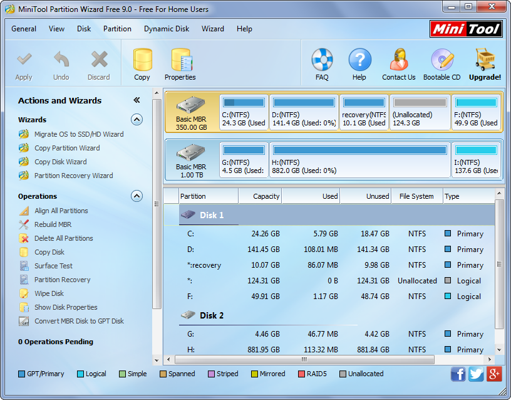511x400 pixels.
Task: Select F: partition row in the list
Action: (x=329, y=297)
